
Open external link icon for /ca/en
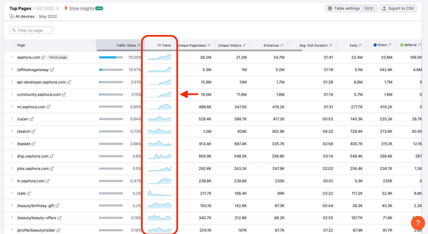32,119
